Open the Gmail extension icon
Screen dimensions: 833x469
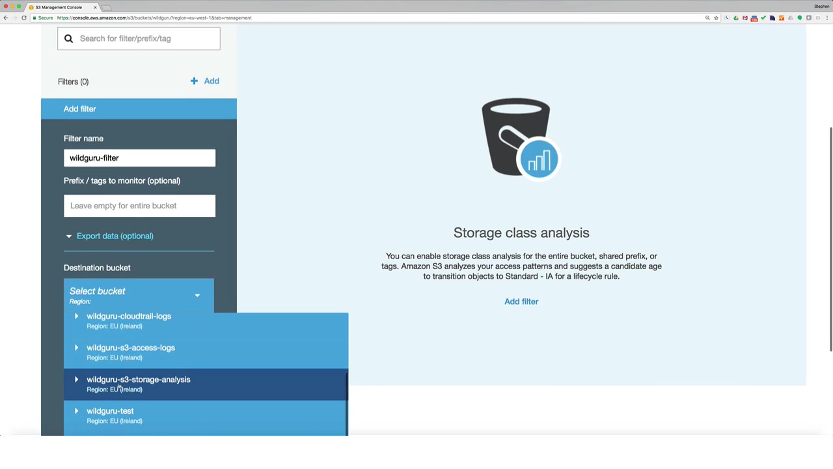(745, 18)
